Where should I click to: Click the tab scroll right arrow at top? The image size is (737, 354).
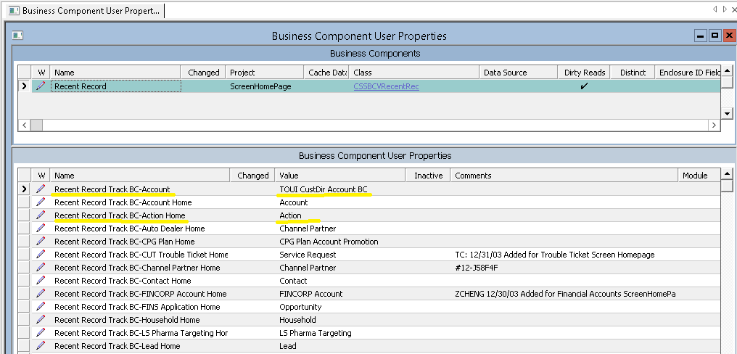click(x=724, y=9)
